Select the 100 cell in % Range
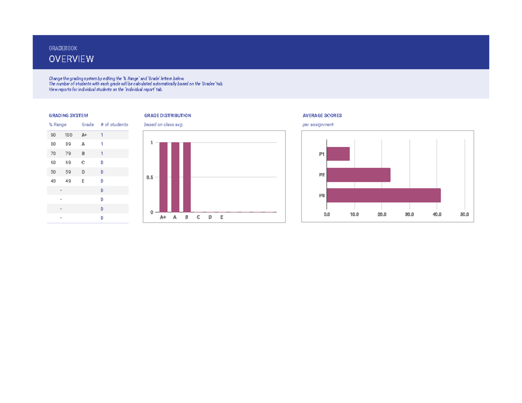Viewport: 522px width, 403px height. [x=69, y=135]
